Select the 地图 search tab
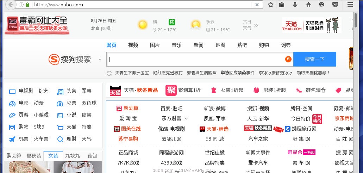The image size is (363, 173). 220,45
